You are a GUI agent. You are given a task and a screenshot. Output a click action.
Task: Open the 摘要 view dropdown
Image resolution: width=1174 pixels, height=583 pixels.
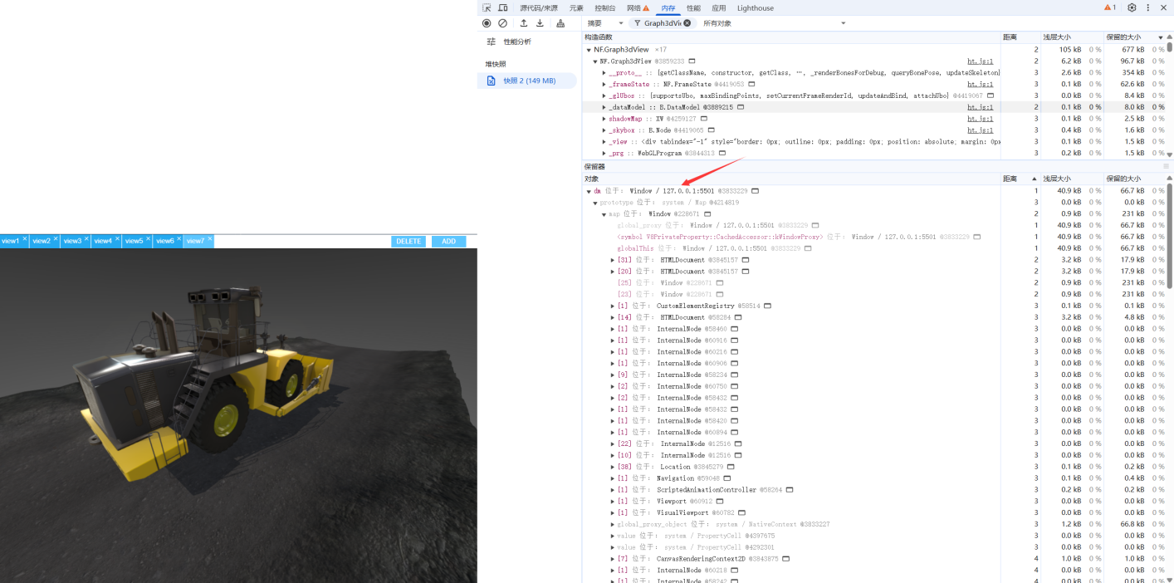point(605,23)
